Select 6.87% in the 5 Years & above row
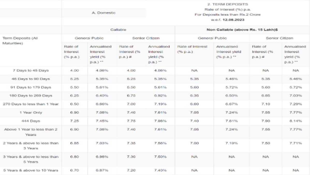 click(x=102, y=170)
